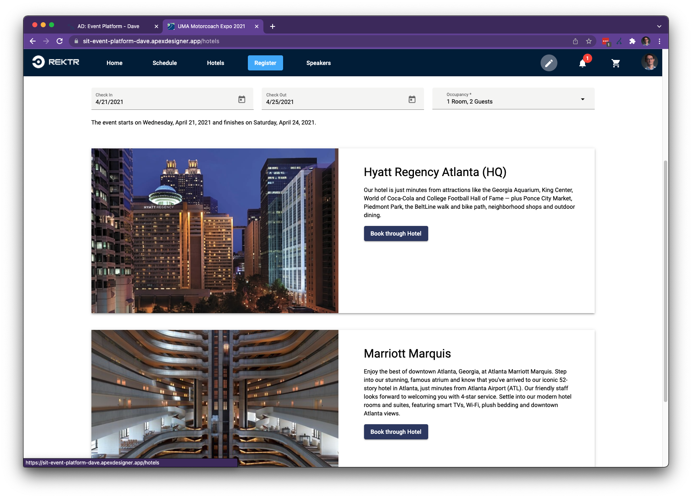This screenshot has width=692, height=498.
Task: Open notifications bell with badge
Action: pyautogui.click(x=583, y=63)
